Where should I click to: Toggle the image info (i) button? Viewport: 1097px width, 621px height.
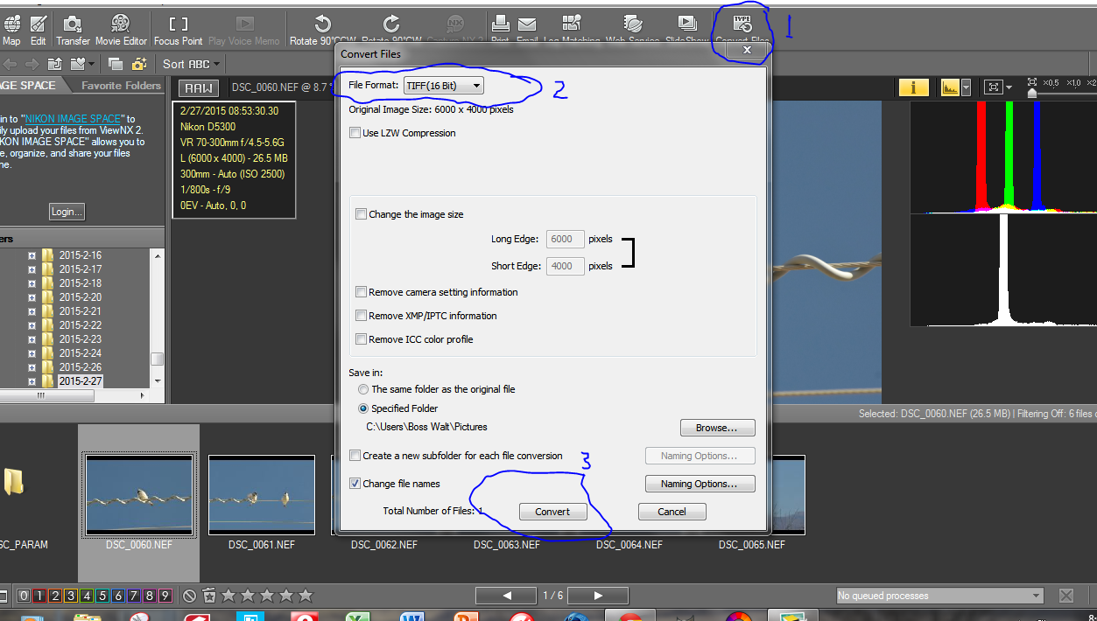point(913,87)
